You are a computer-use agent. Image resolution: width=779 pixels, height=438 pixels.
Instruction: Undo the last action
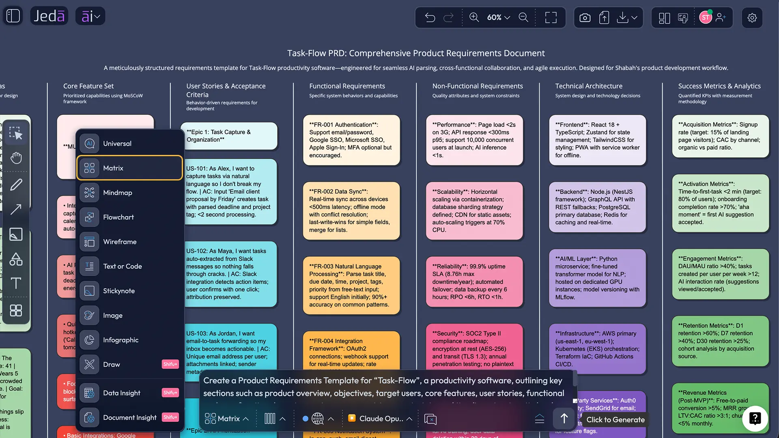tap(430, 17)
